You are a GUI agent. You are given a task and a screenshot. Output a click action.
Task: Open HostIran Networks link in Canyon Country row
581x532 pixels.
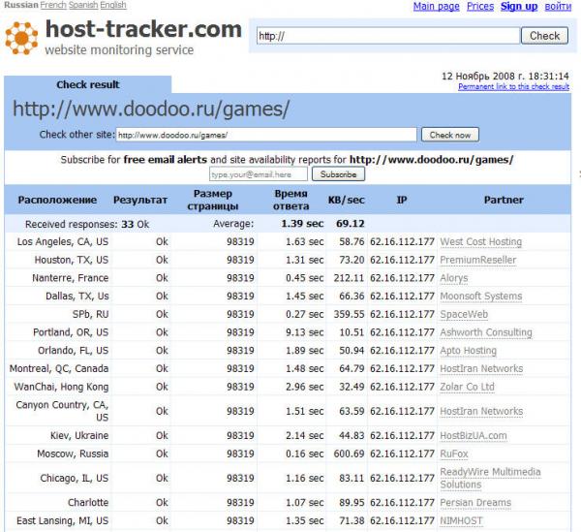481,411
